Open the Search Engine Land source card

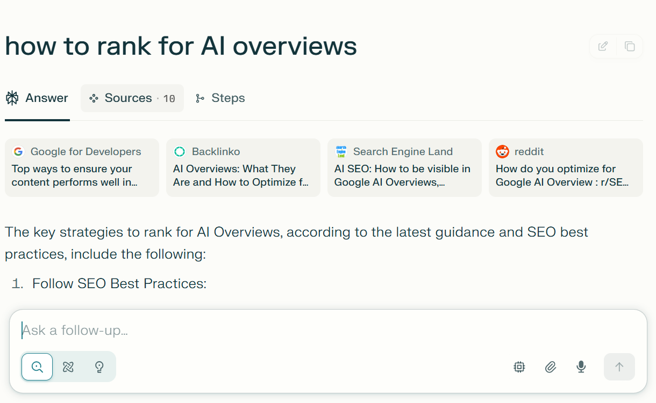pyautogui.click(x=404, y=168)
